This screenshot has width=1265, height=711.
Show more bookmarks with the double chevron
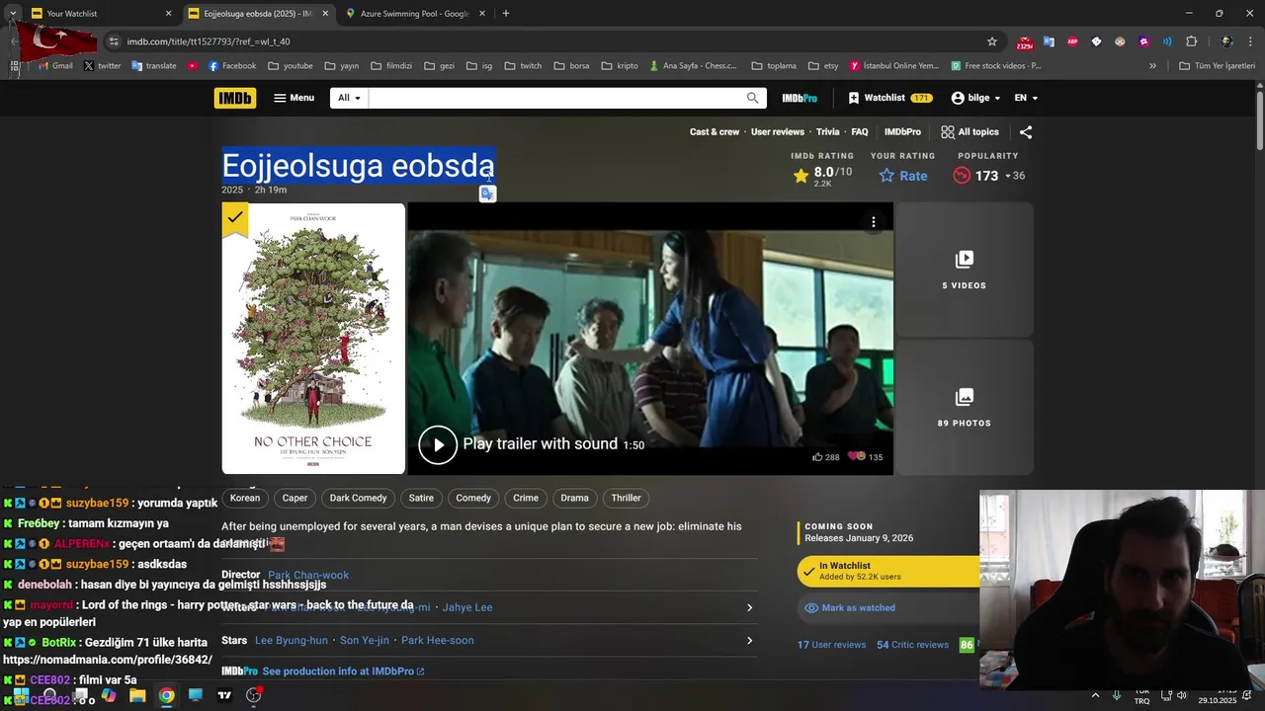pyautogui.click(x=1152, y=66)
